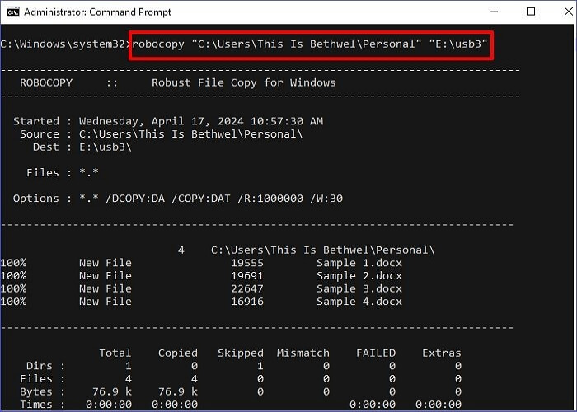Click the Started date and time line
The width and height of the screenshot is (577, 412).
pos(168,121)
